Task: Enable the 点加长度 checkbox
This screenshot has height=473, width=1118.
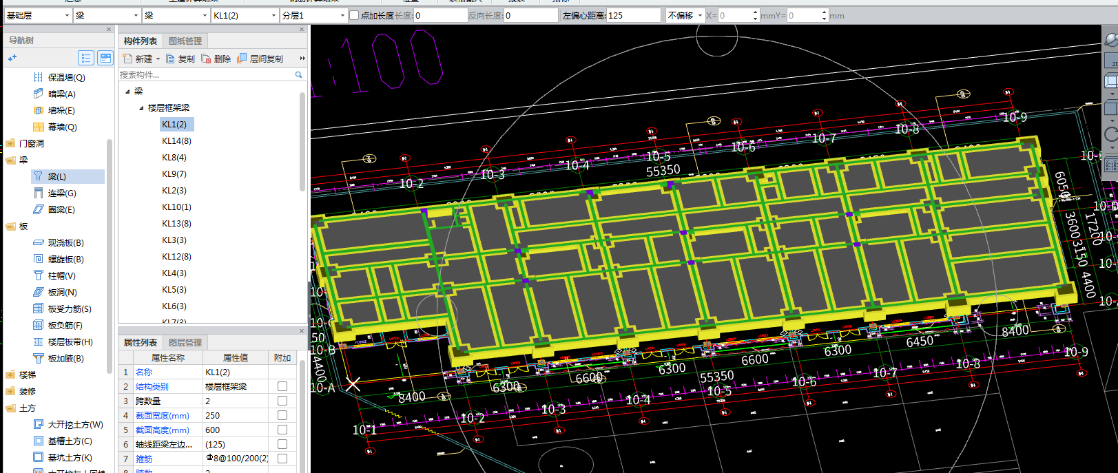Action: pyautogui.click(x=354, y=15)
